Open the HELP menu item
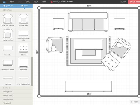This screenshot has width=140, height=105. [x=36, y=2]
